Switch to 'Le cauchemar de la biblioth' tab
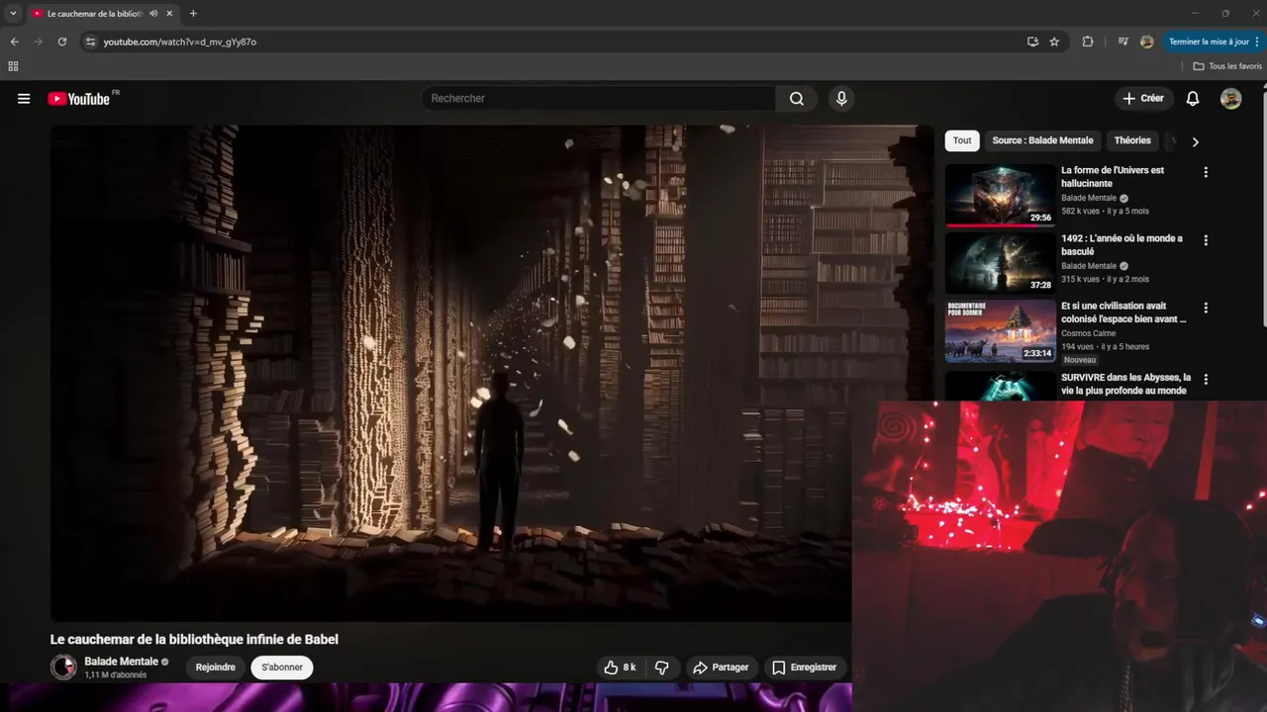 coord(94,14)
